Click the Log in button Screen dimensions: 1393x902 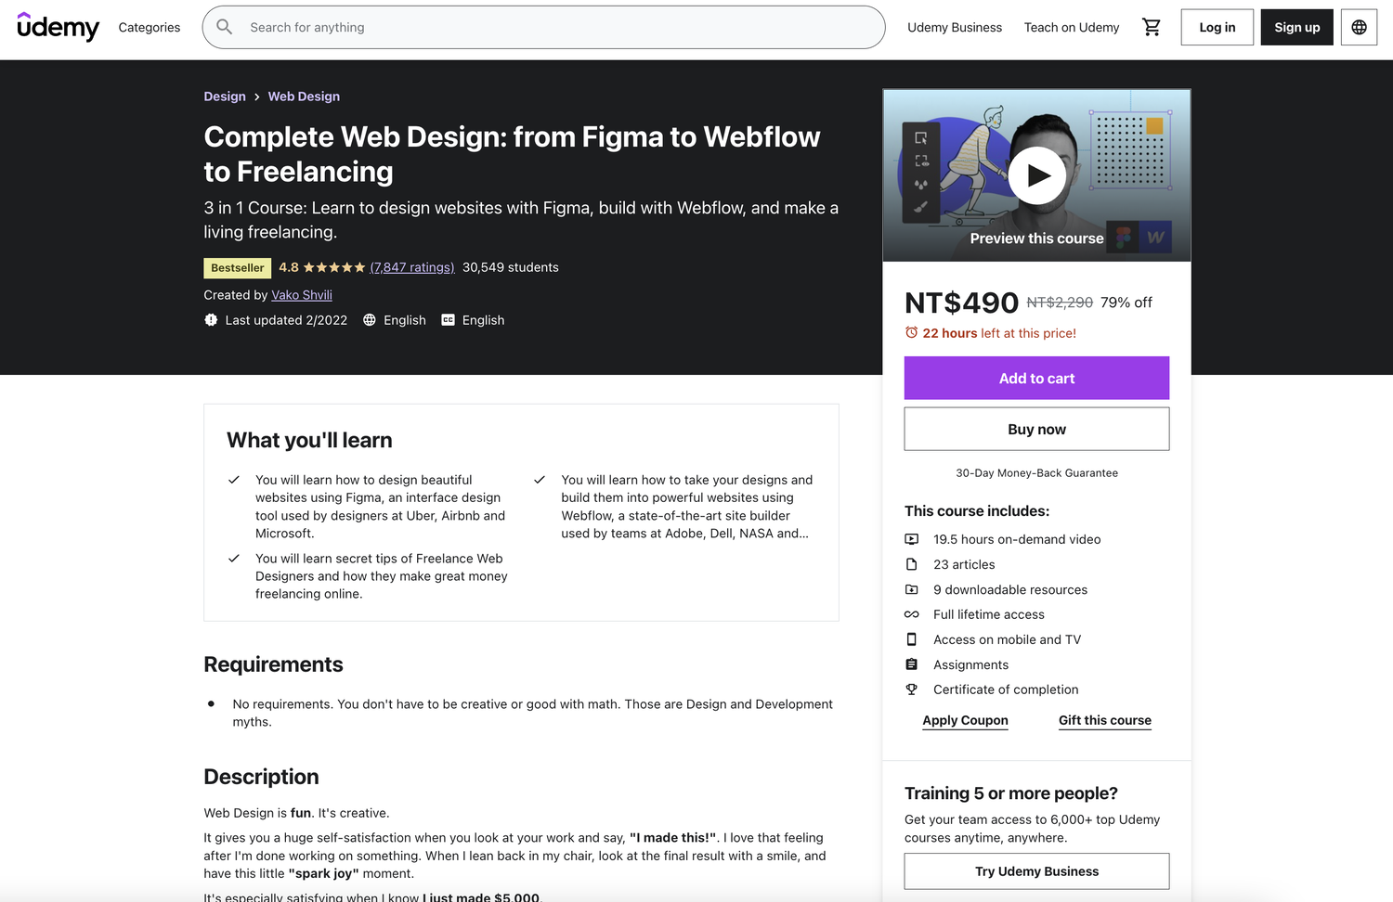[x=1217, y=28]
